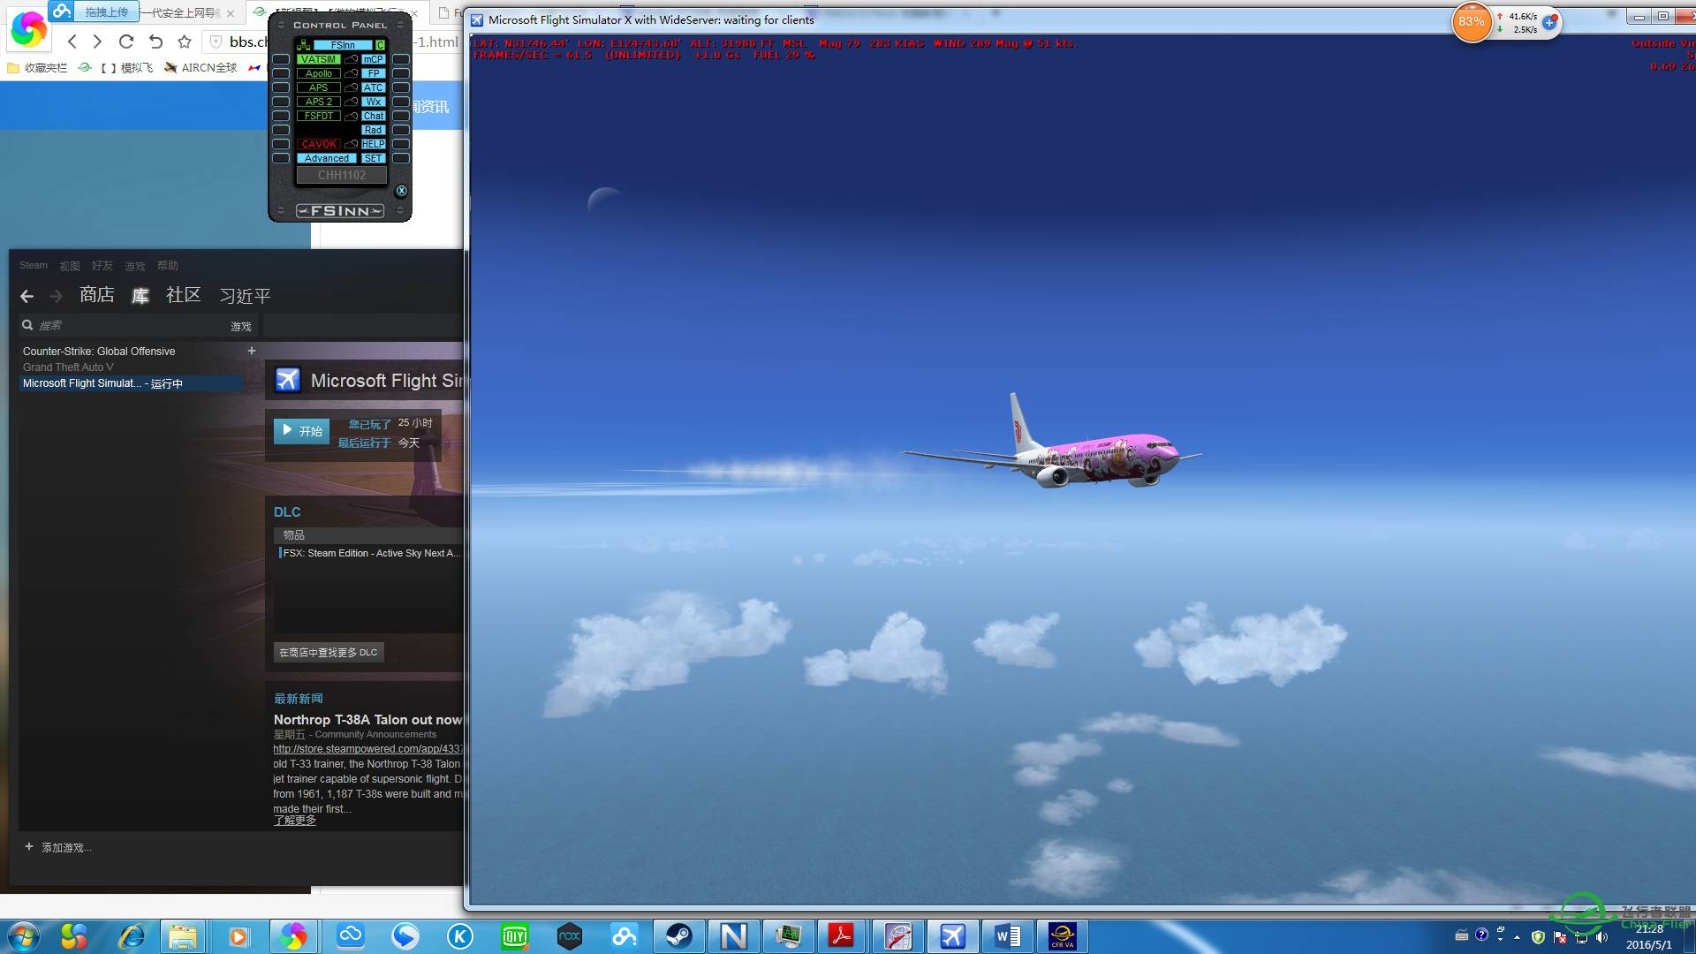The height and width of the screenshot is (954, 1696).
Task: Toggle the VATSIM network button
Action: click(318, 59)
